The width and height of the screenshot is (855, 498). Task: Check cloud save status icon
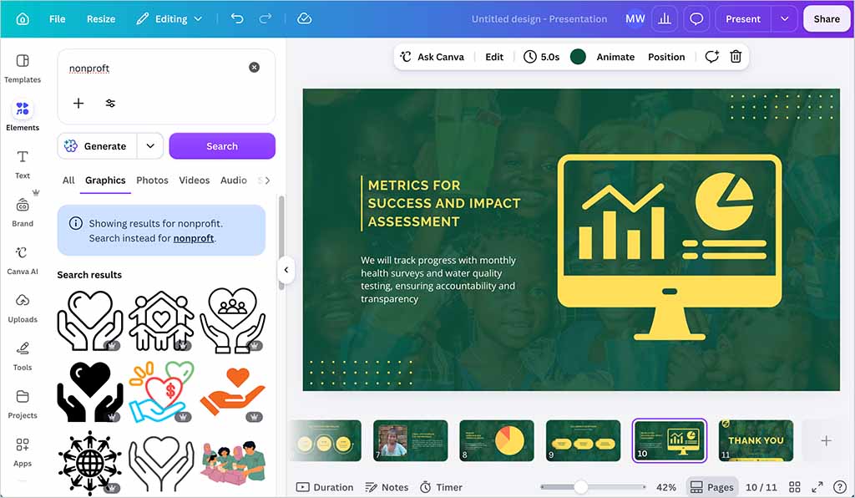tap(304, 18)
